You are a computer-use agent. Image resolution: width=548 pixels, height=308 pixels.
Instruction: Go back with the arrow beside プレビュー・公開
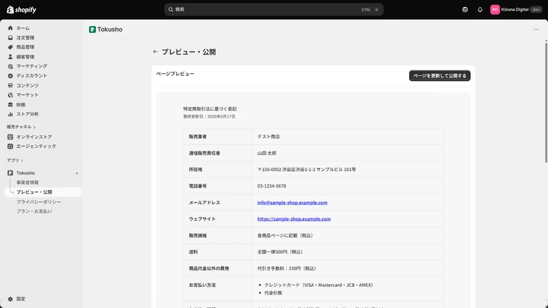tap(155, 52)
